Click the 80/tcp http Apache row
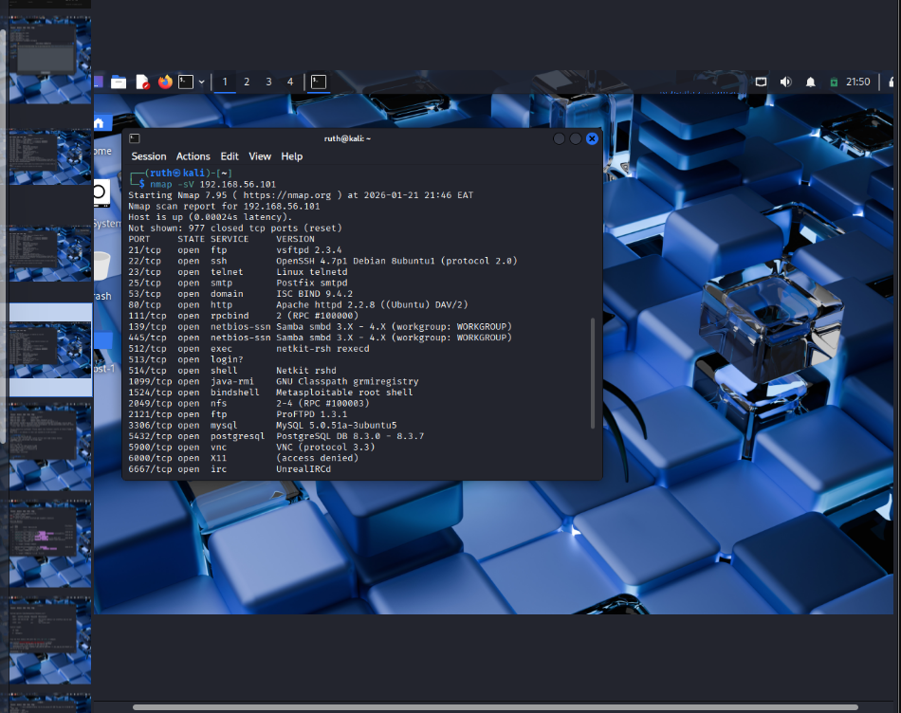The image size is (901, 713). coord(298,304)
